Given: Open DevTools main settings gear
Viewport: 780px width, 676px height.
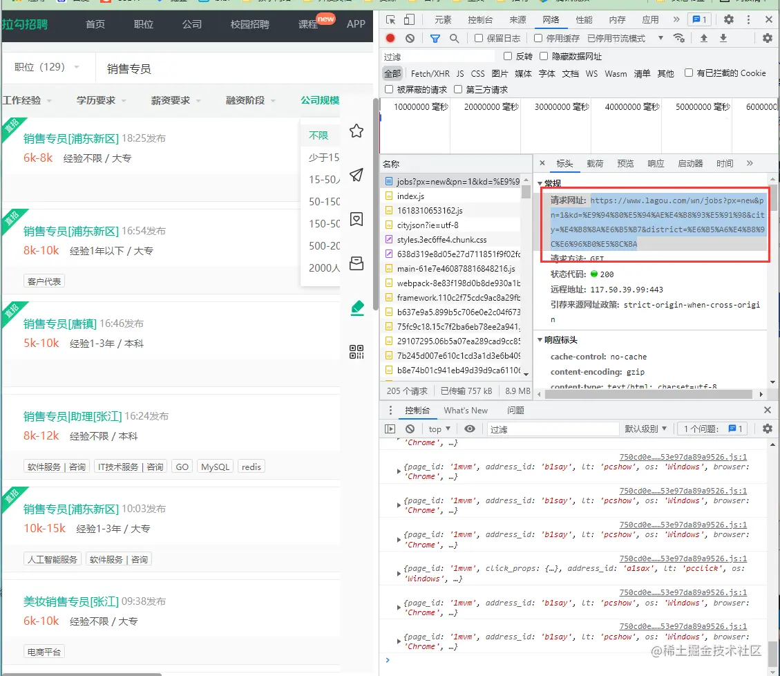Looking at the screenshot, I should tap(729, 19).
